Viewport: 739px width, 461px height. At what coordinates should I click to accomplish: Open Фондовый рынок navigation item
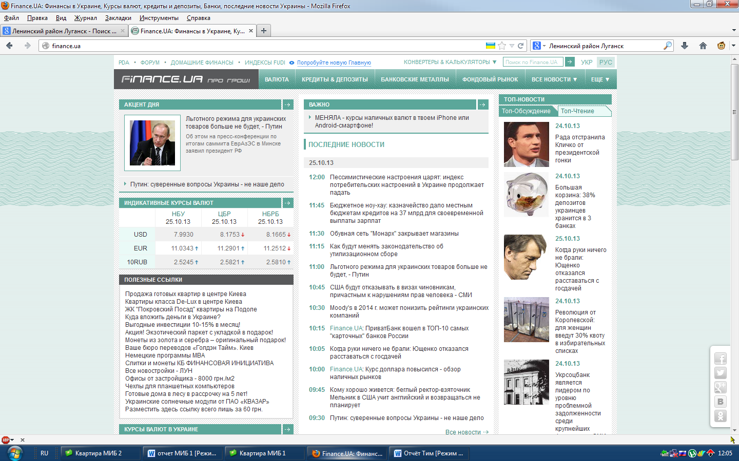pos(490,79)
